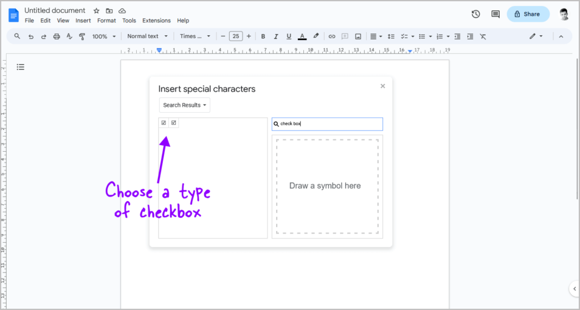Open the File menu

[29, 21]
